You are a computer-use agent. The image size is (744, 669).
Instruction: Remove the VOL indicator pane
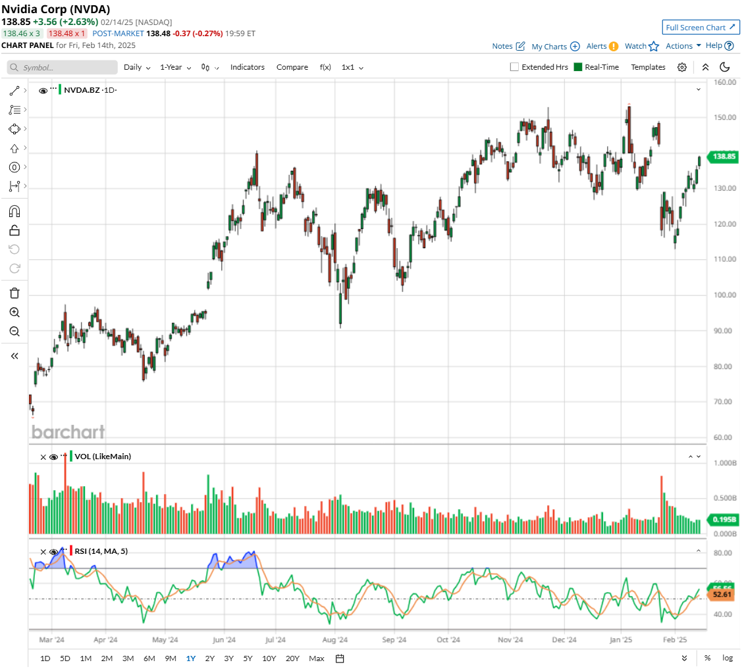coord(43,457)
